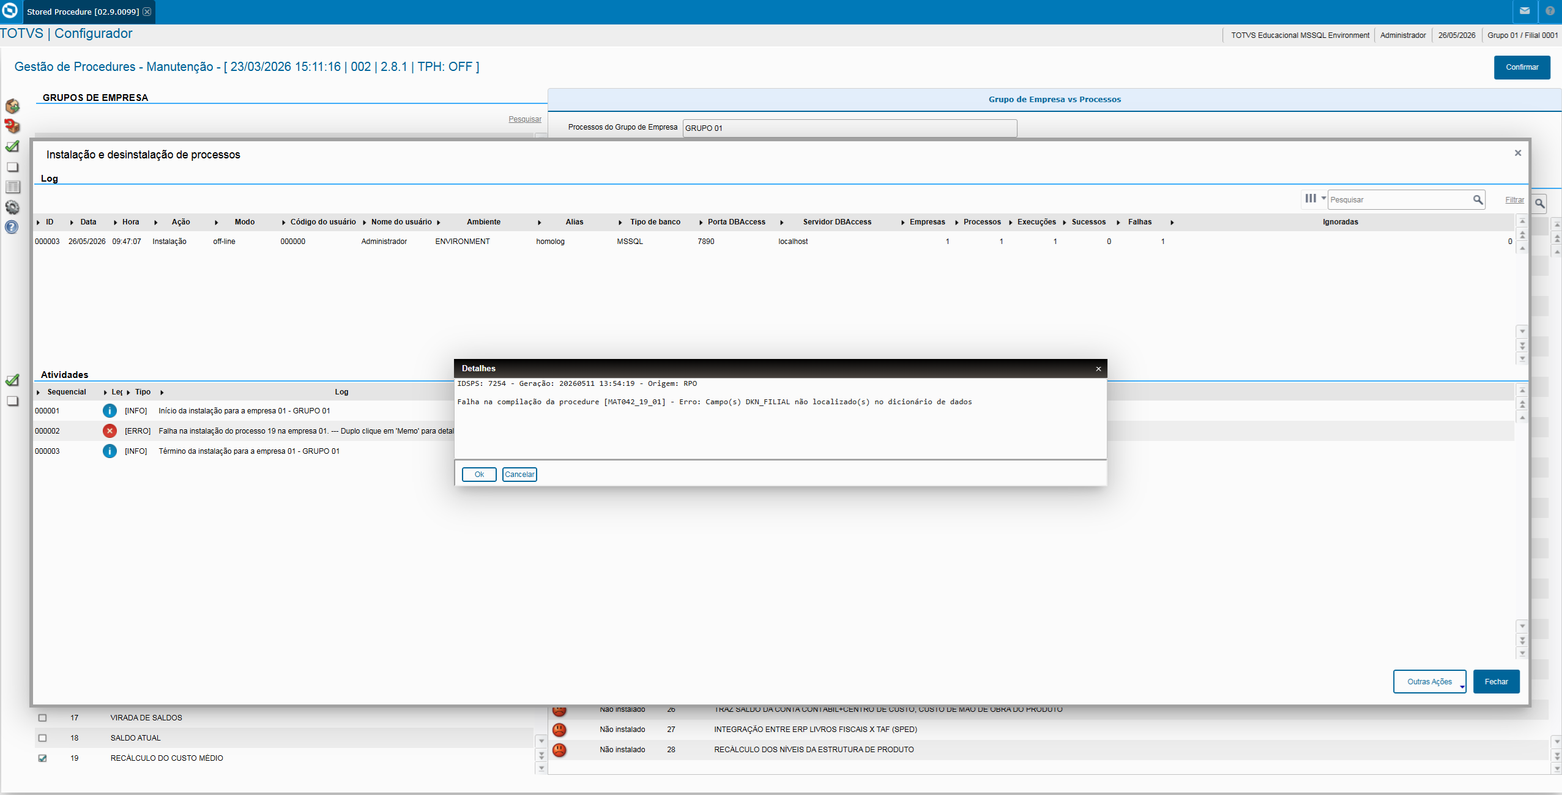Screen dimensions: 1562x795
Task: Close the Instalação e desinstalação de processos window
Action: pos(1518,153)
